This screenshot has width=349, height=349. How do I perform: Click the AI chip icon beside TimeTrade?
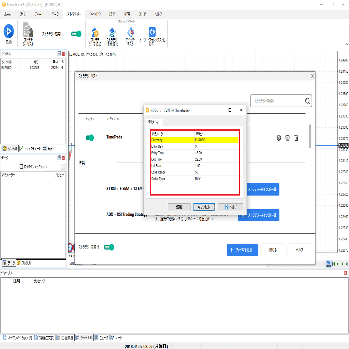(x=287, y=138)
